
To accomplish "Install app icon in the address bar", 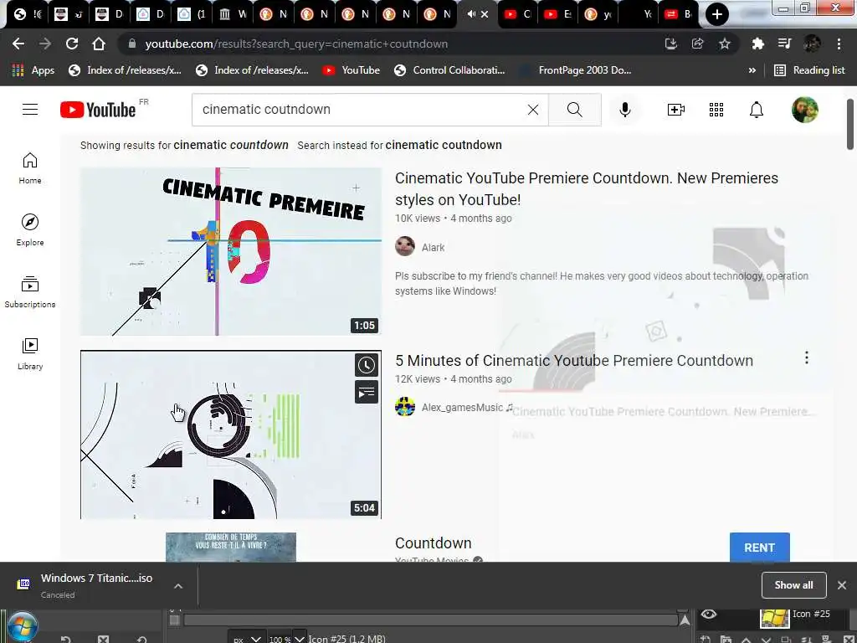I will [x=670, y=44].
